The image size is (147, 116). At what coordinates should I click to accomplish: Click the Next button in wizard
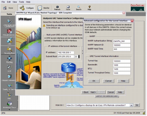93,92
